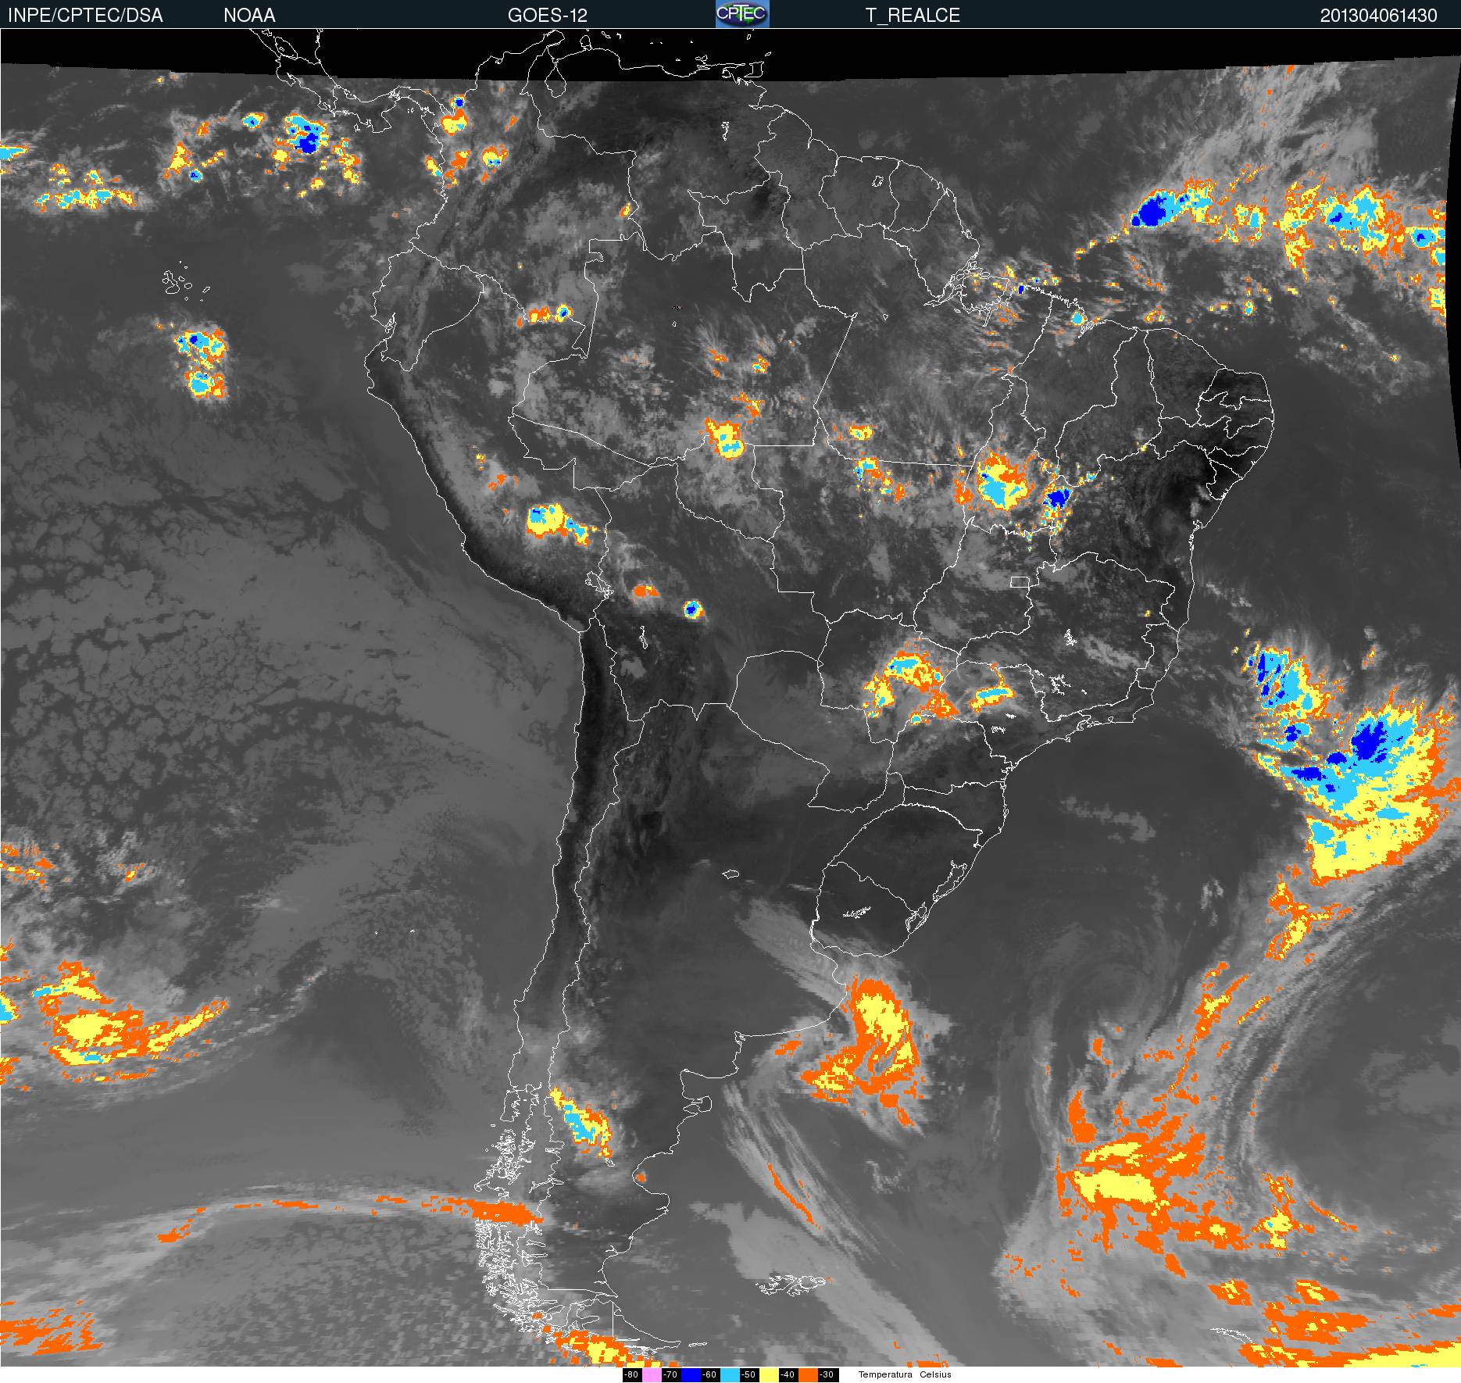
Task: Click the CPTEC logo in the header
Action: click(742, 14)
